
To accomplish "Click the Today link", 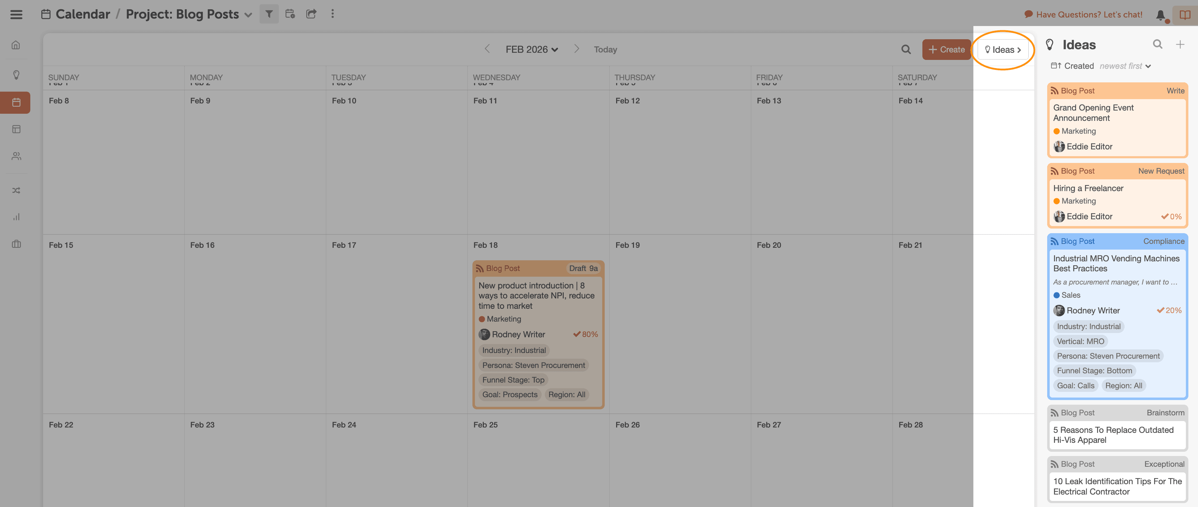I will coord(605,49).
